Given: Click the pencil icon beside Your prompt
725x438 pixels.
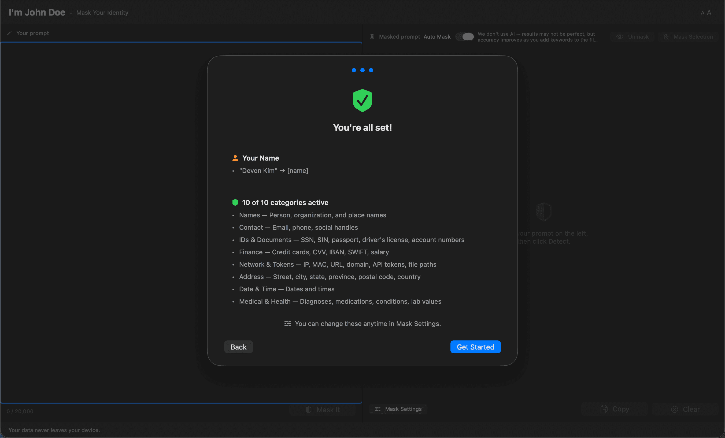Looking at the screenshot, I should pyautogui.click(x=9, y=33).
